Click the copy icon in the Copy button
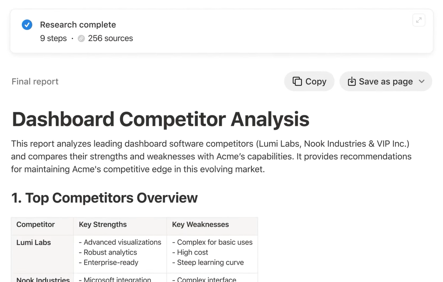The width and height of the screenshot is (443, 282). (297, 81)
